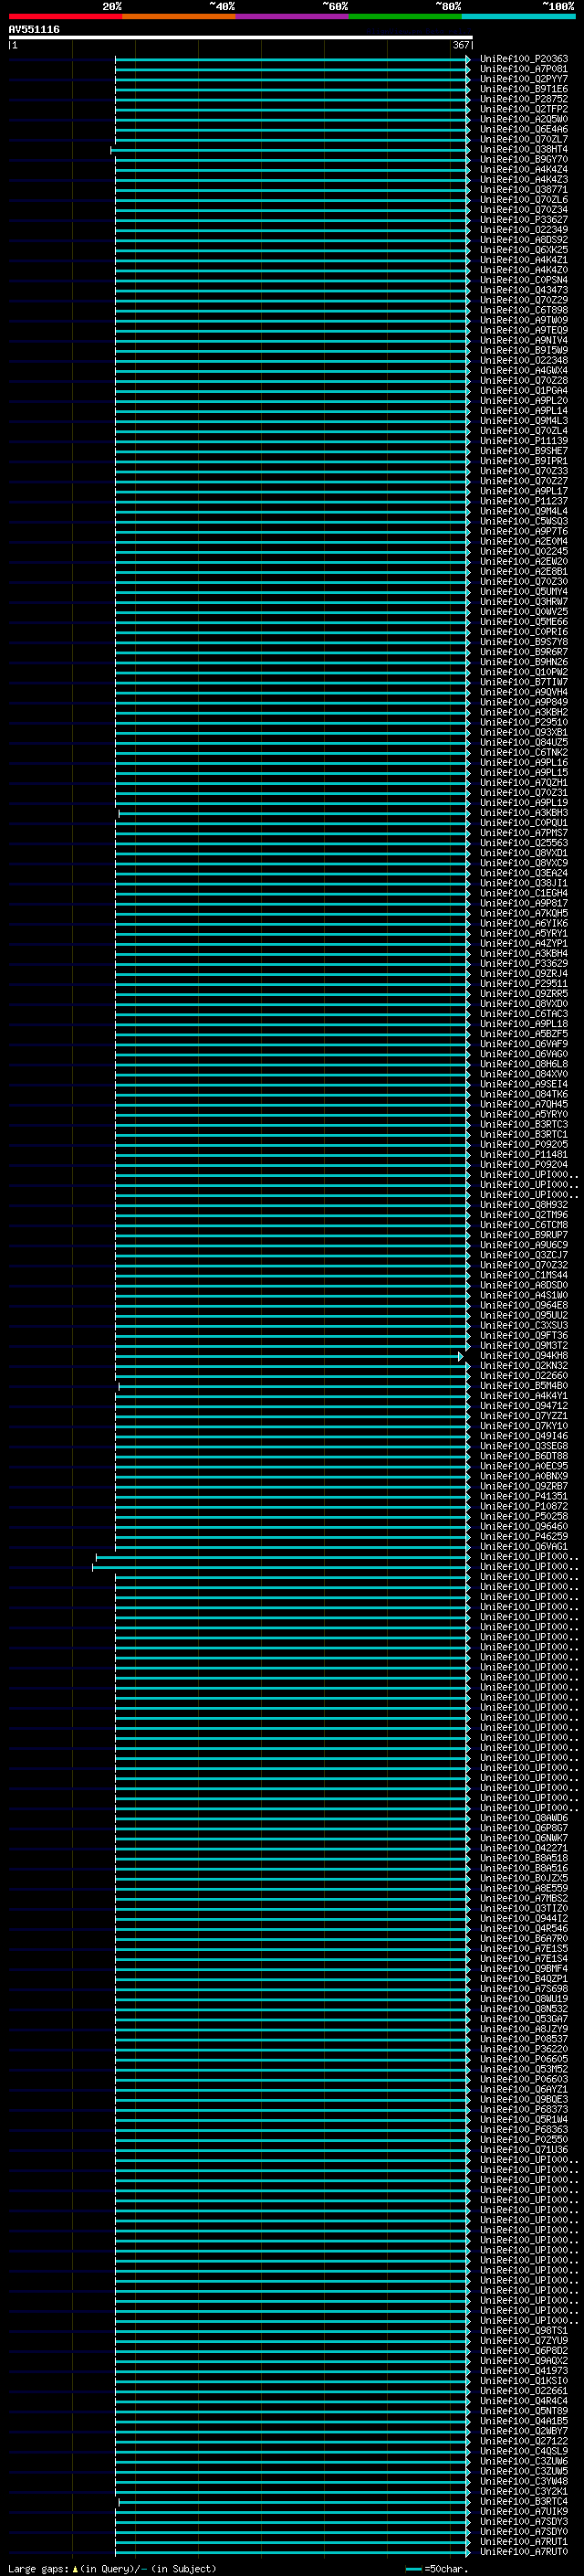584x2576 pixels.
Task: Select label UniRef100_B9GY70
Action: point(524,159)
